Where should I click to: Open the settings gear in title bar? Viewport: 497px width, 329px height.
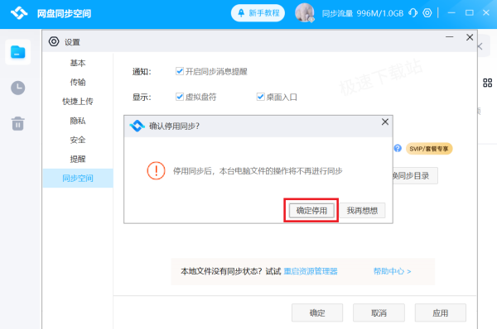pos(427,13)
